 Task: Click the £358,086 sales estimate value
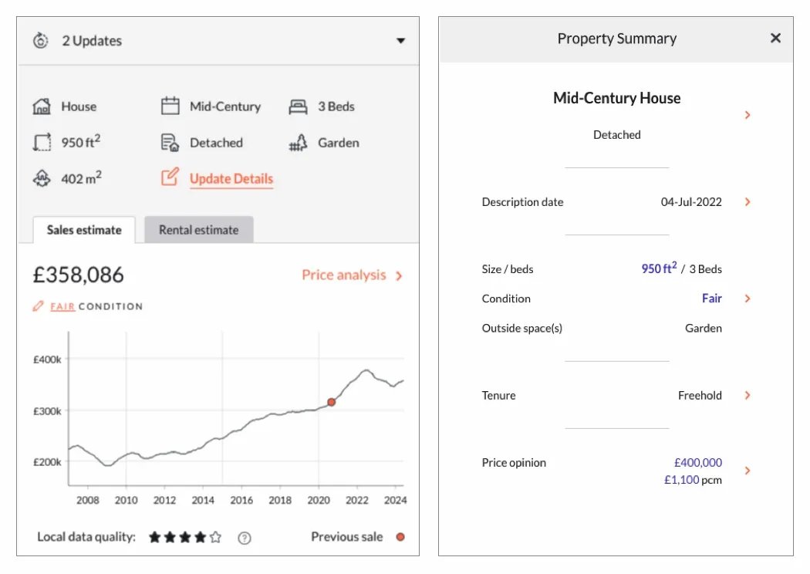coord(79,275)
